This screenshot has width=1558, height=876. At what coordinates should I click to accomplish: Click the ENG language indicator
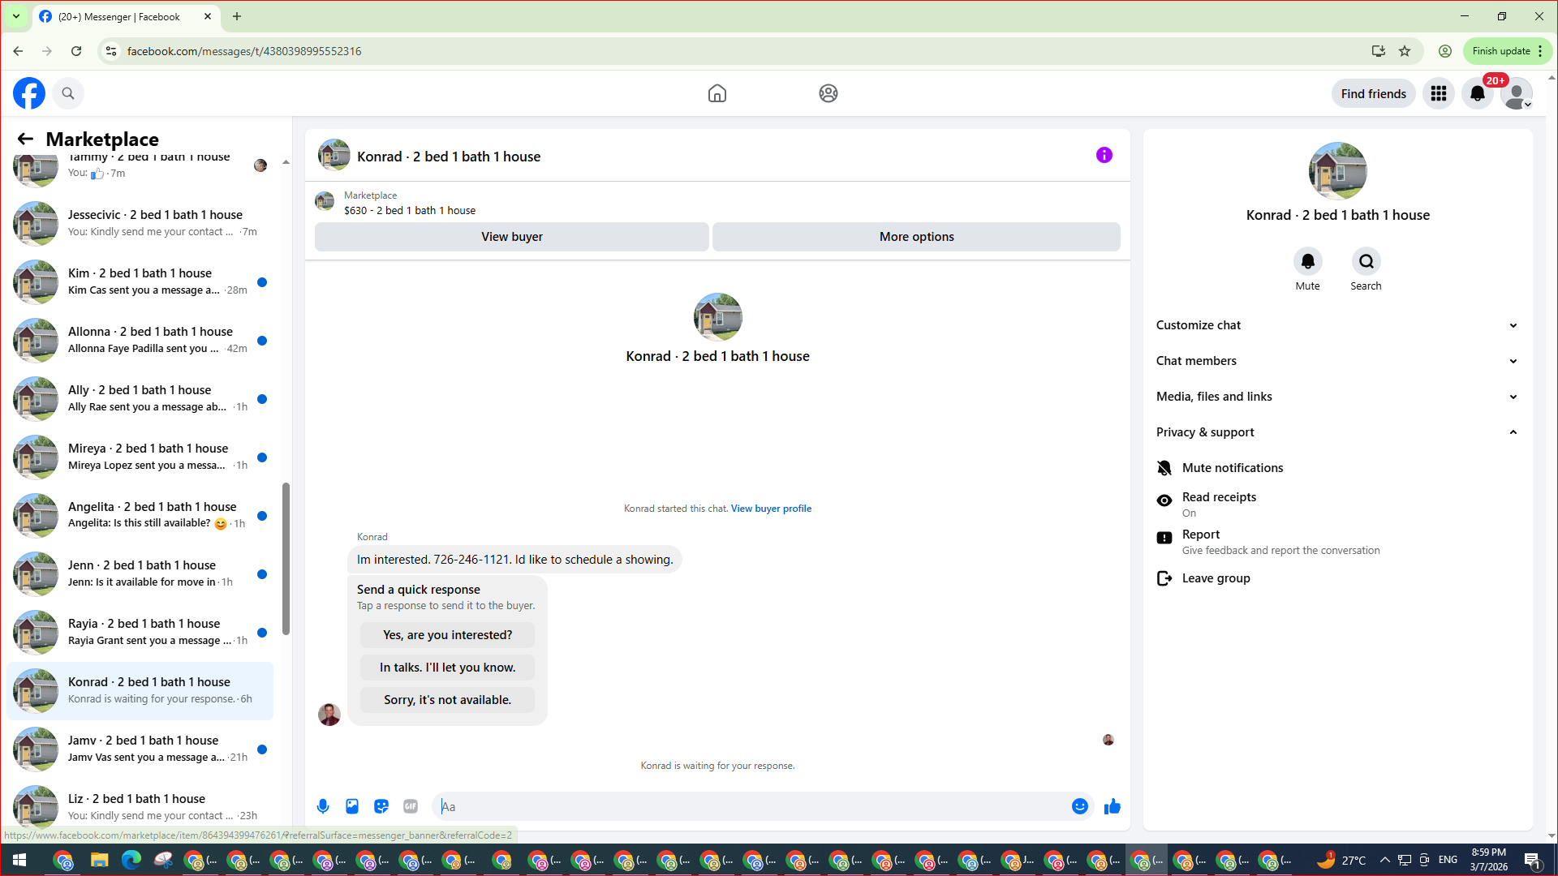click(x=1448, y=860)
